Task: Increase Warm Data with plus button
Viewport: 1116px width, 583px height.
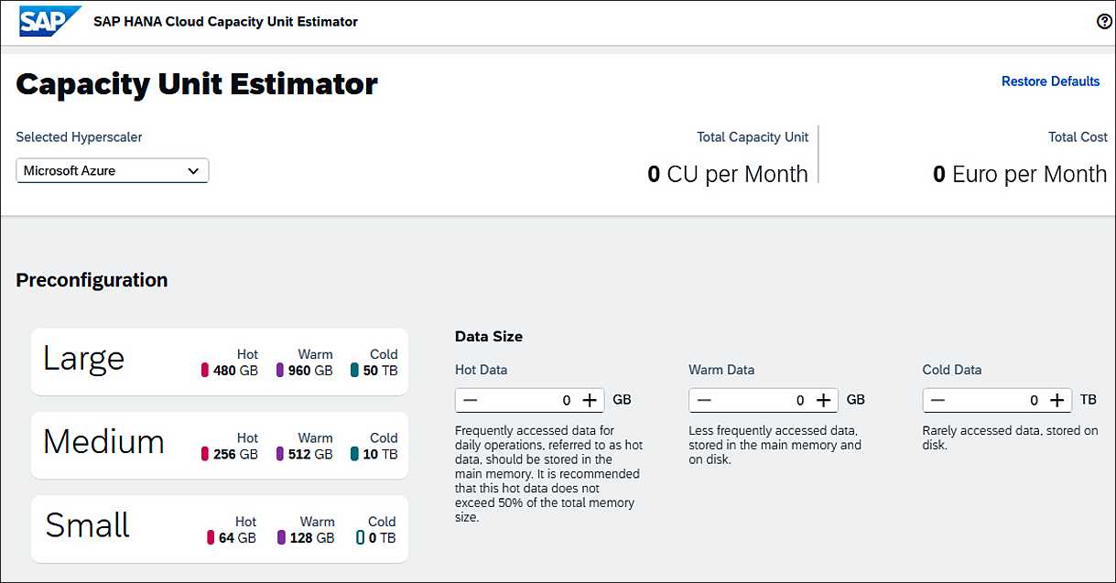Action: pyautogui.click(x=824, y=400)
